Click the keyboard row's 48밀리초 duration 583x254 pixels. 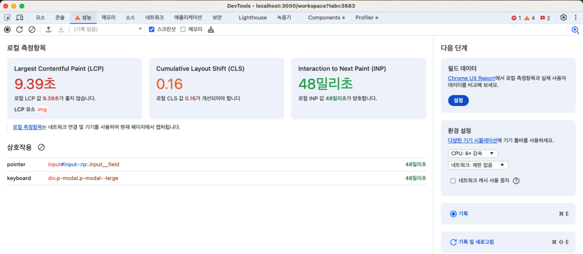click(416, 178)
